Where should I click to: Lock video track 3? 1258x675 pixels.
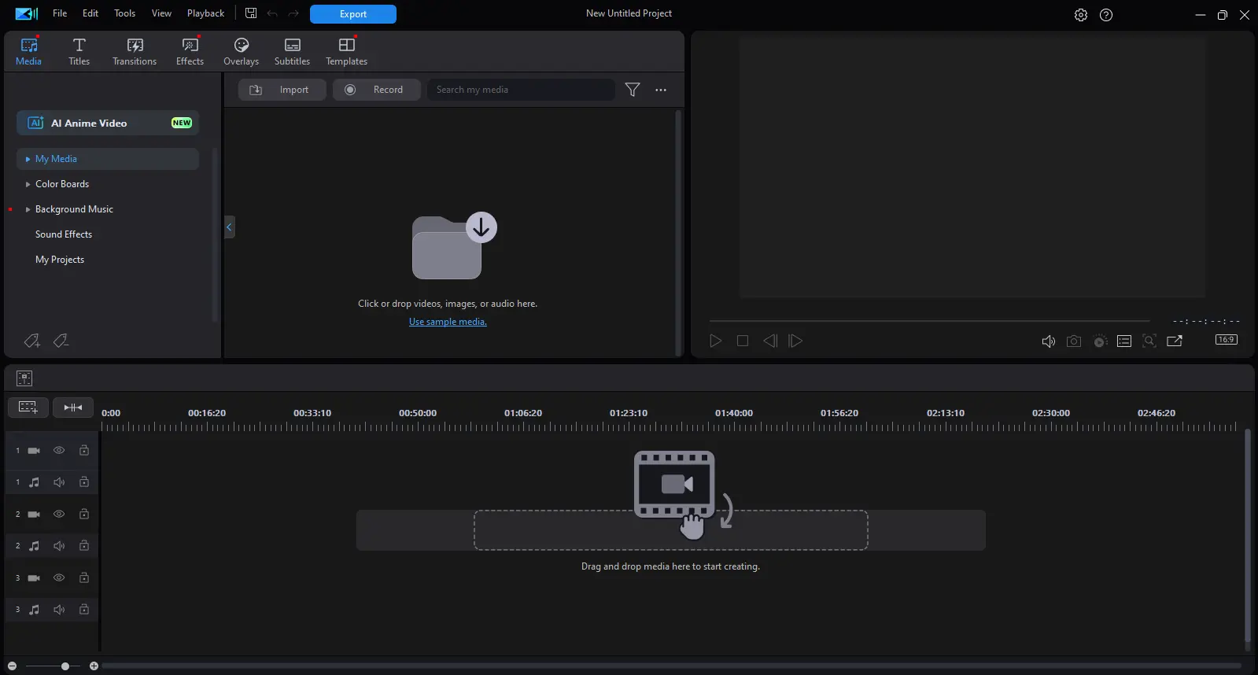tap(84, 577)
